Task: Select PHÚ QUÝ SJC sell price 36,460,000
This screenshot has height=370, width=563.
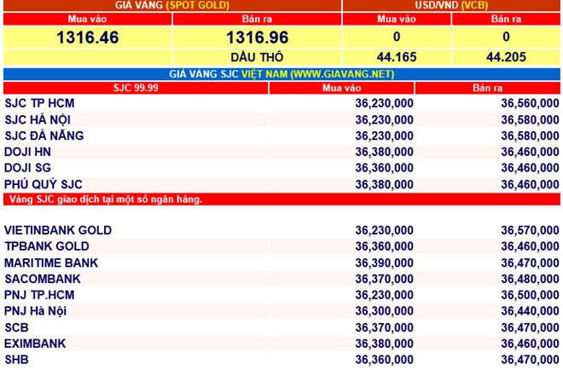Action: (530, 184)
